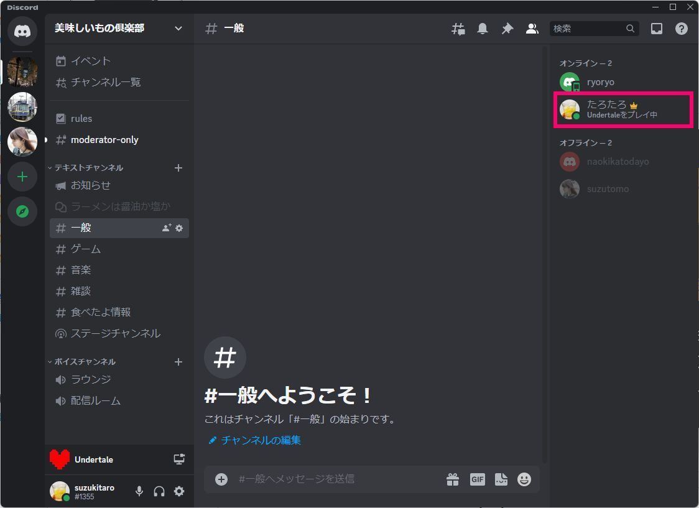Open naokikatodayo offline member profile
Viewport: 699px width, 508px height.
(624, 162)
